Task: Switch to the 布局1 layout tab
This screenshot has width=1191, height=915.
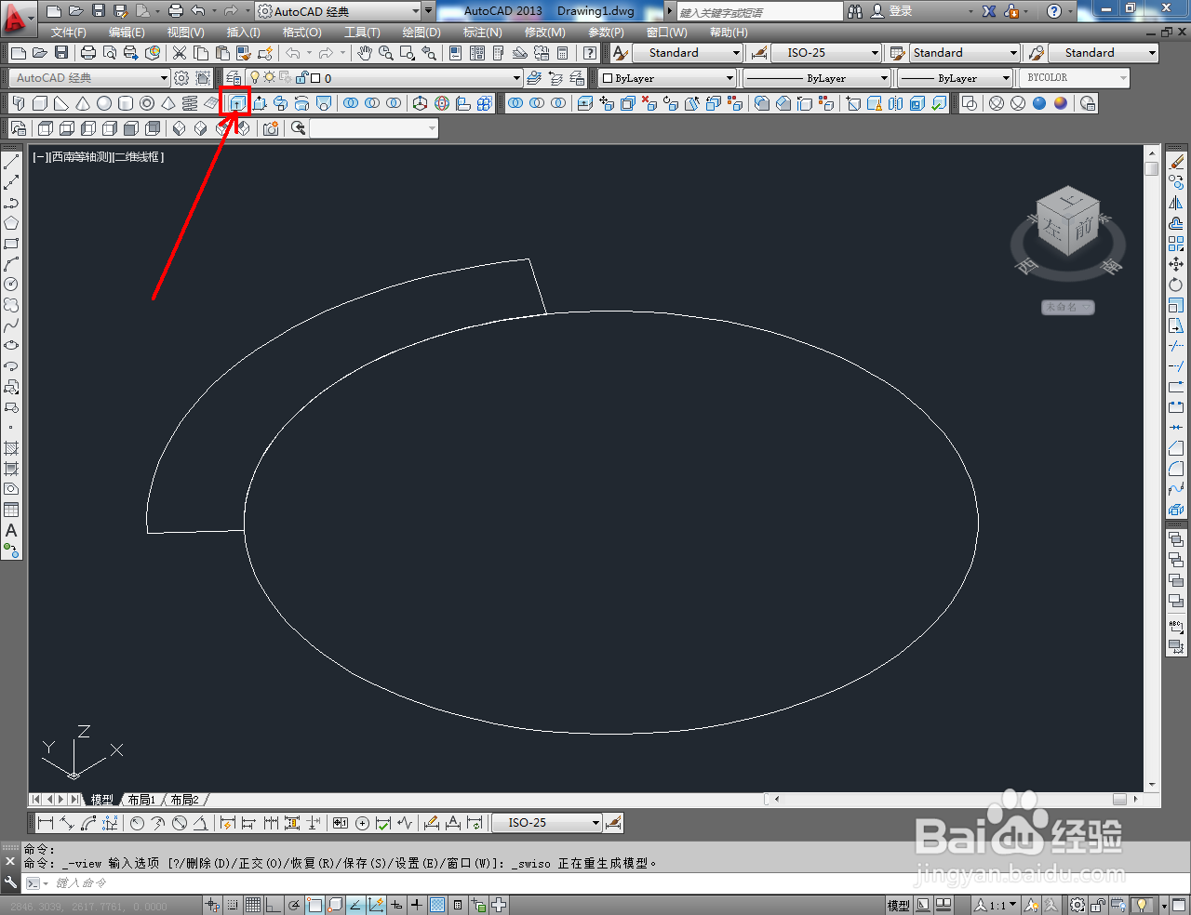Action: 141,800
